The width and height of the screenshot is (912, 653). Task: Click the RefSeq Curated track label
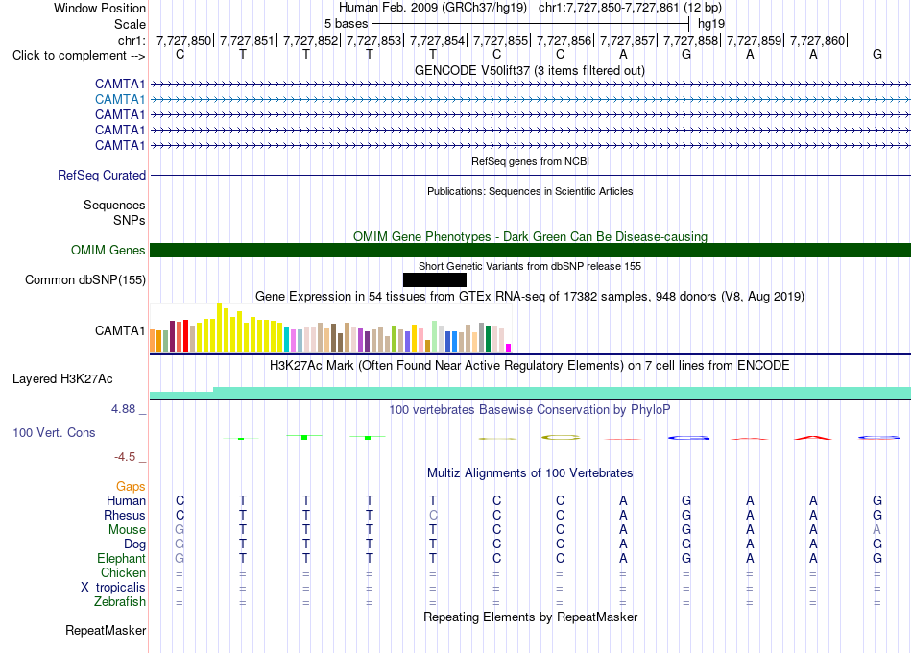102,175
